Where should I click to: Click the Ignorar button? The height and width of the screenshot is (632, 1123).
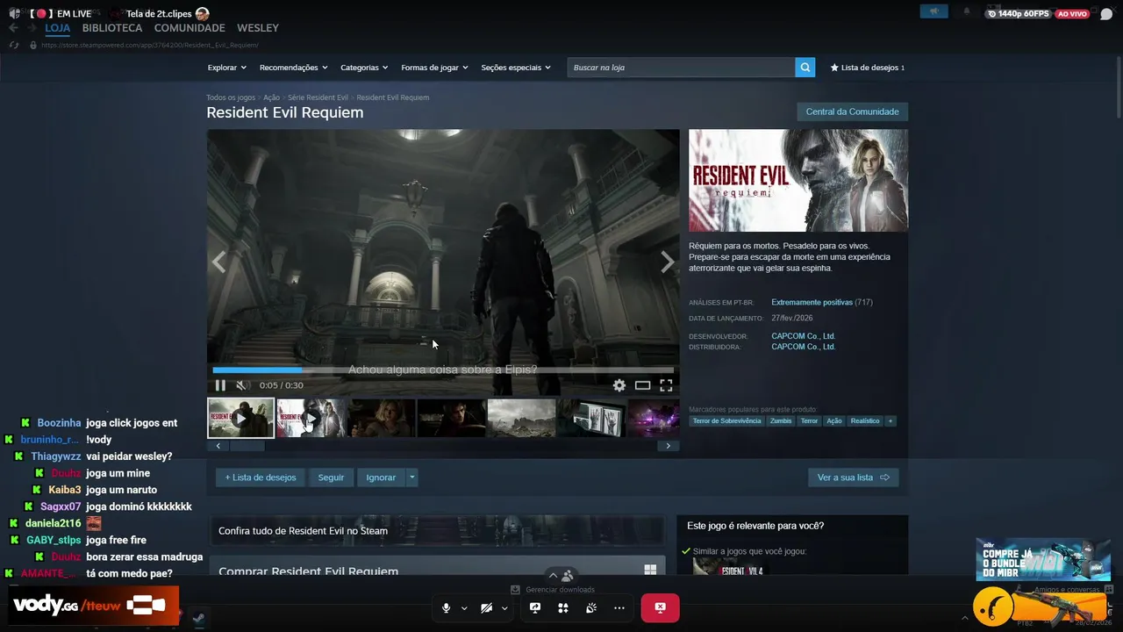381,478
